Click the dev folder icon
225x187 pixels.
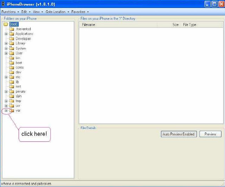pyautogui.click(x=12, y=72)
